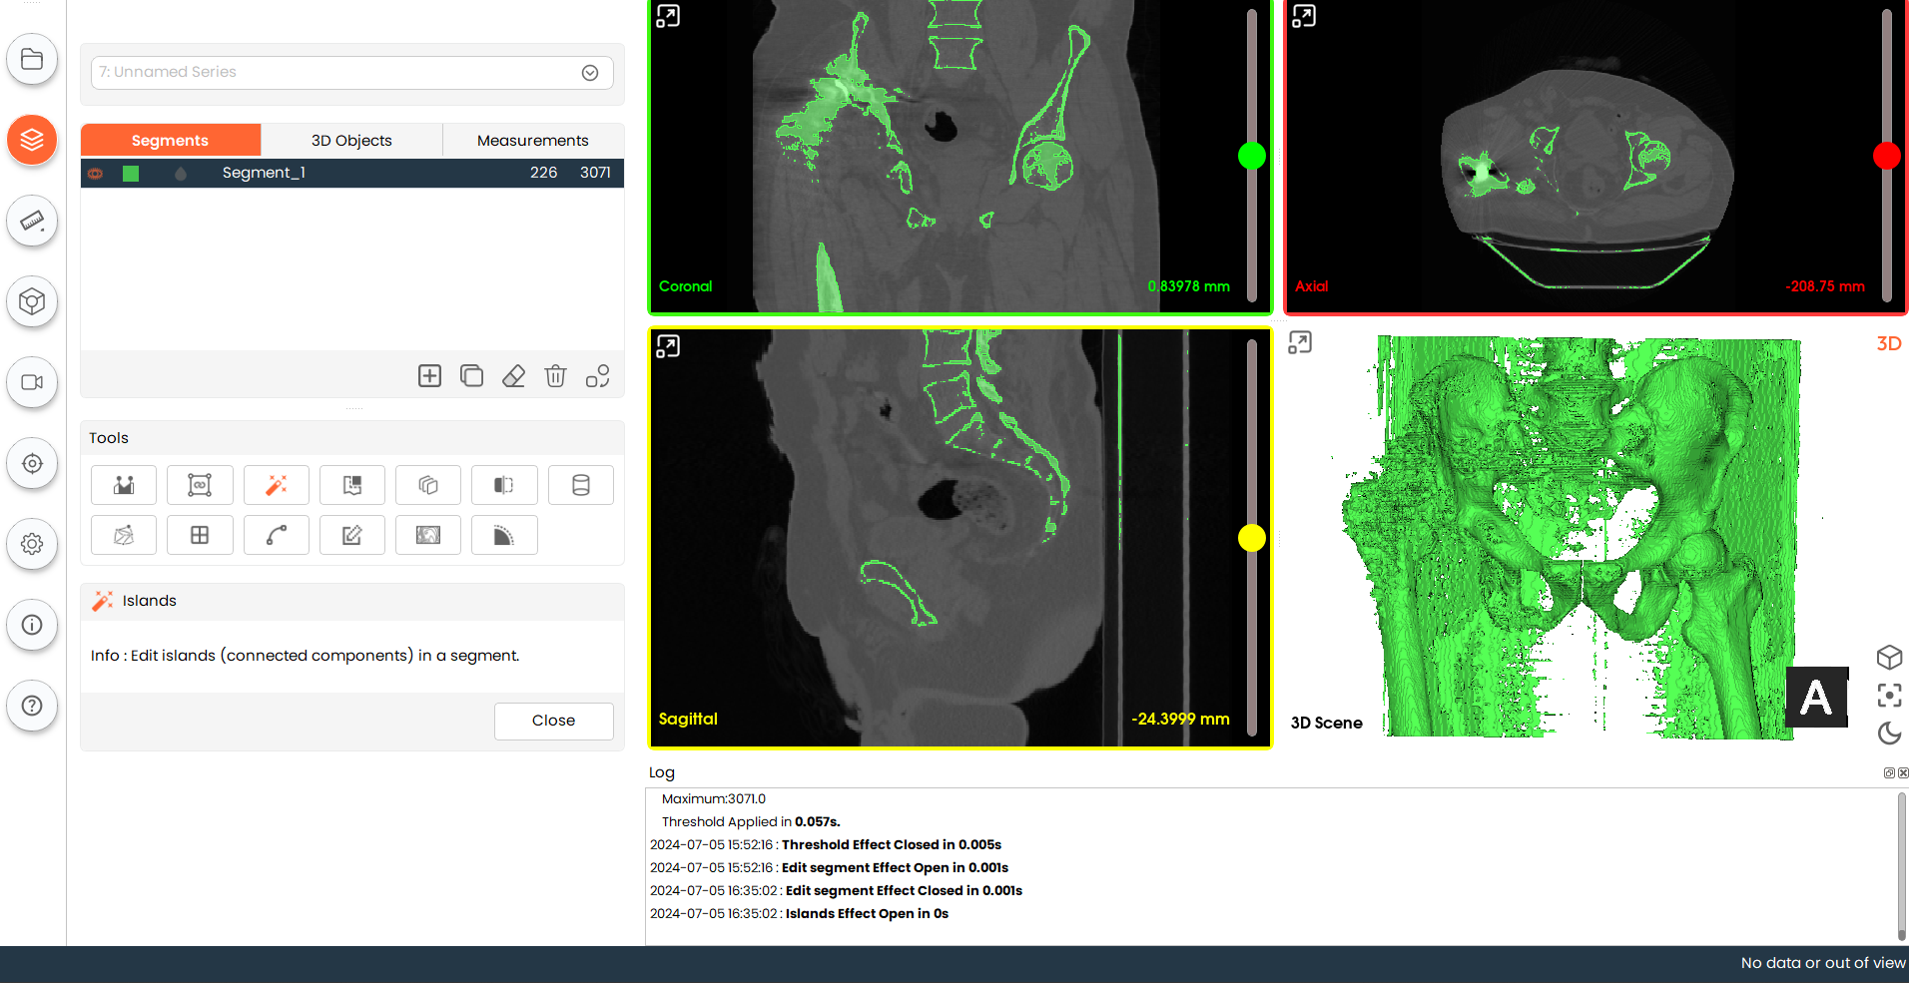Click the green Segment_1 color swatch

coord(131,174)
